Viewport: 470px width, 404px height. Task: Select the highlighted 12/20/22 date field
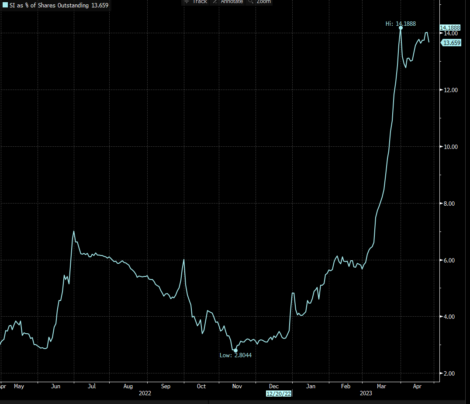tap(280, 393)
